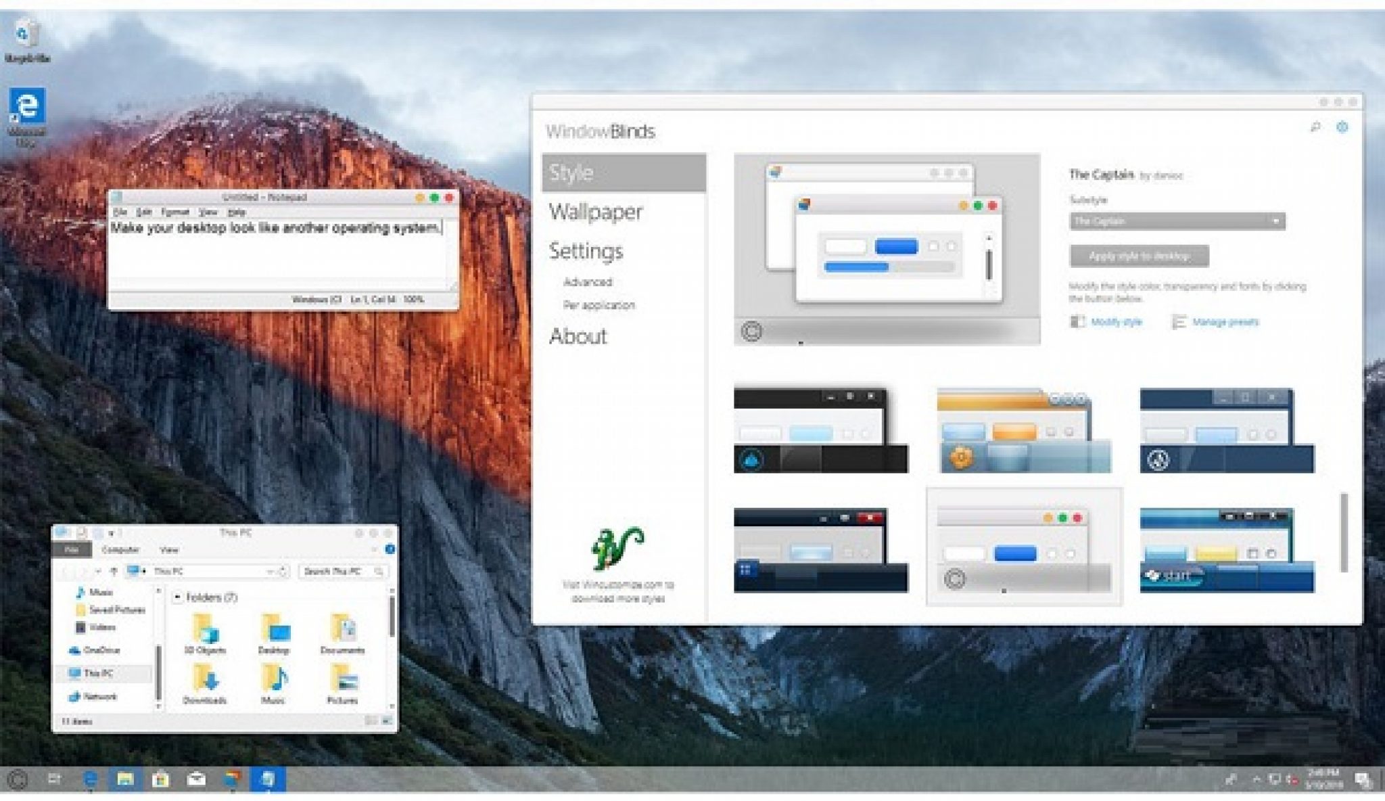Collapse the Folders (7) group
Screen dimensions: 1385x801
(177, 597)
